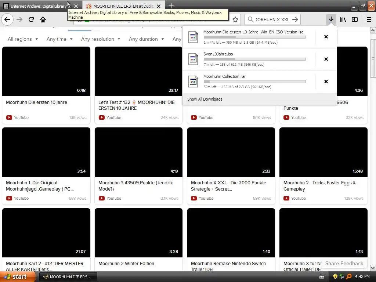Expand the Any duration filter
Viewport: 376px width, 282px height.
pyautogui.click(x=146, y=39)
